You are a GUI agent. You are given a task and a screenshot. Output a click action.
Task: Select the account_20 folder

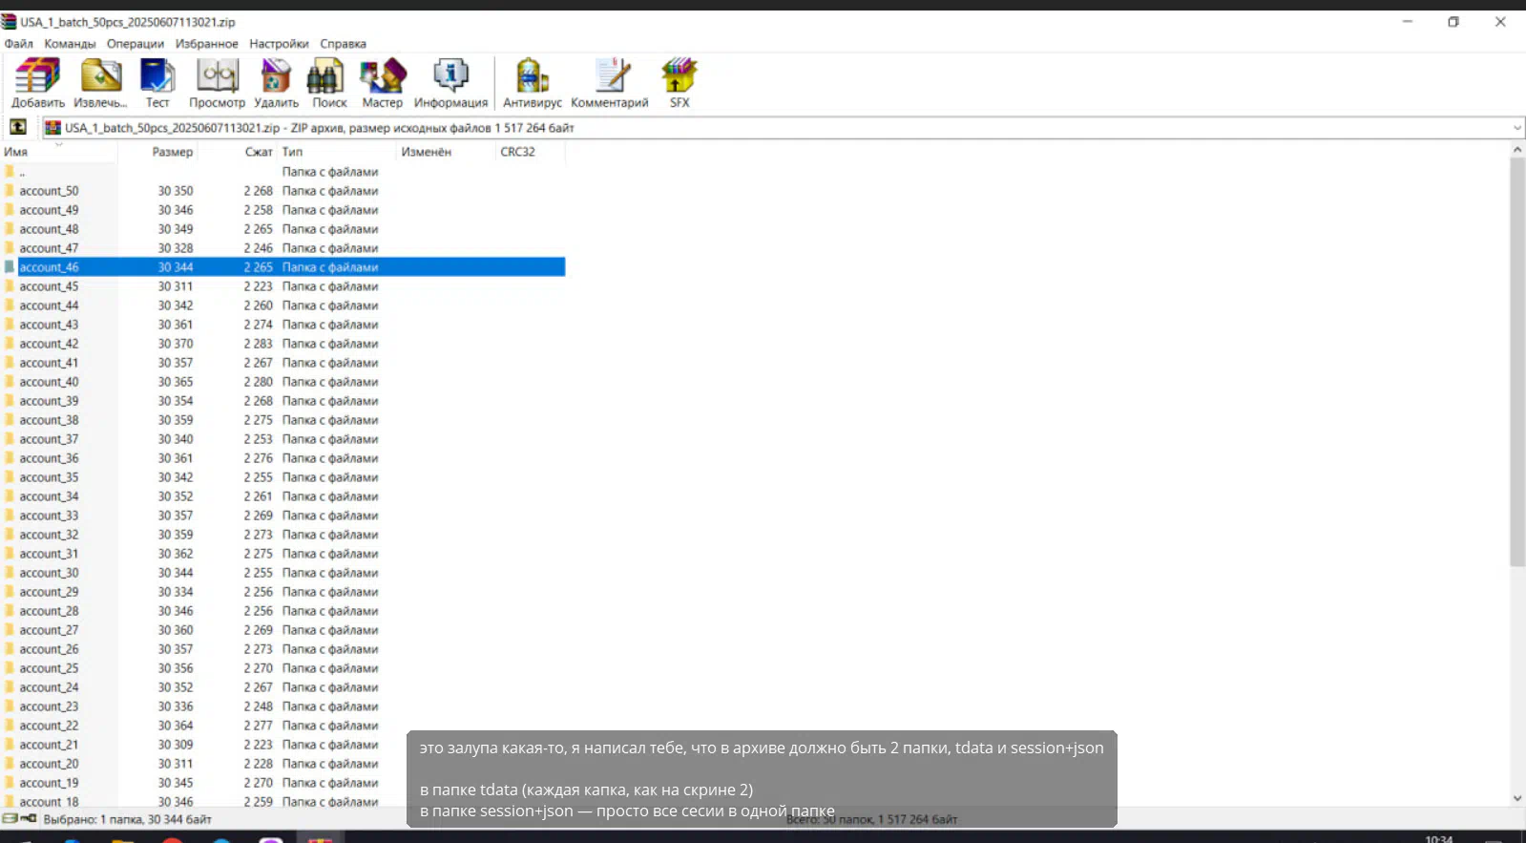click(x=283, y=764)
